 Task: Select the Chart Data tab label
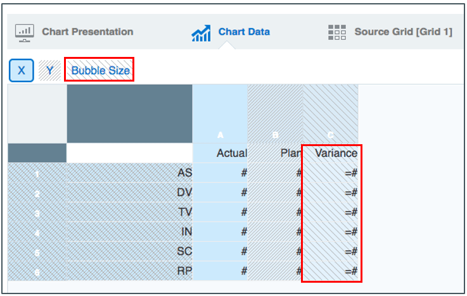(x=244, y=32)
